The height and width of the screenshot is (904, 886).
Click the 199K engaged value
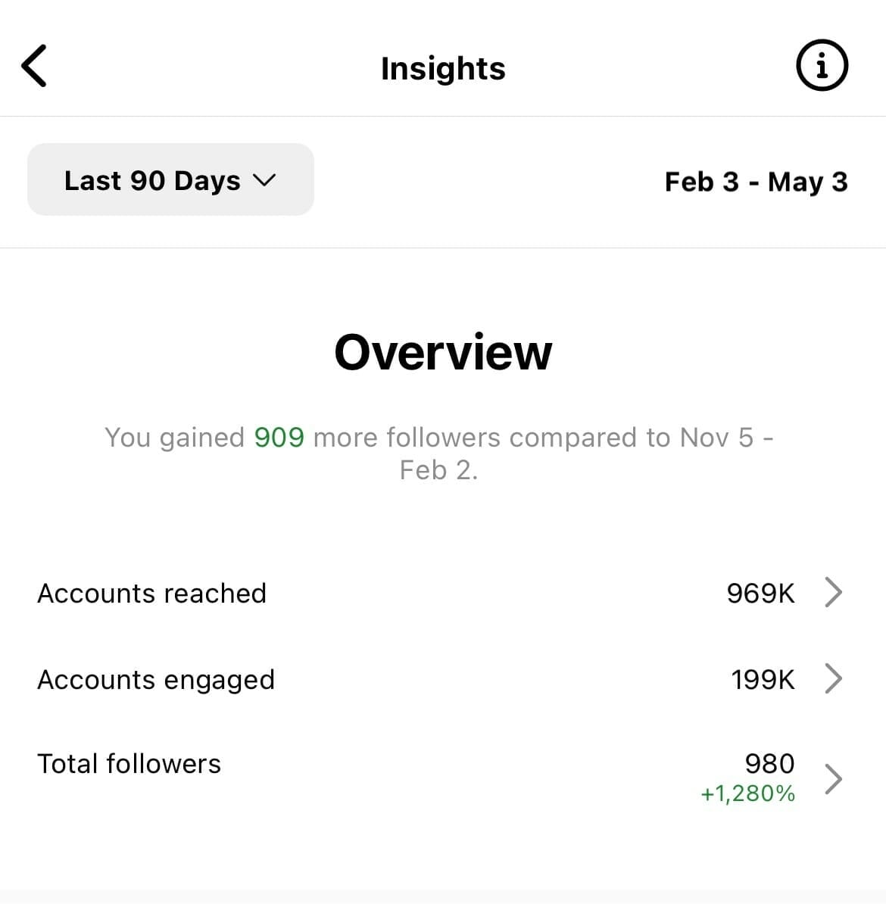point(762,679)
